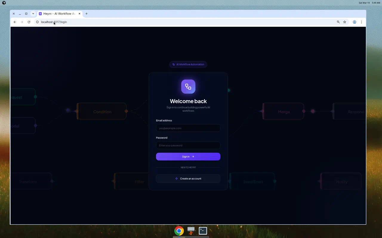Click Create an account
This screenshot has width=382, height=238.
188,178
